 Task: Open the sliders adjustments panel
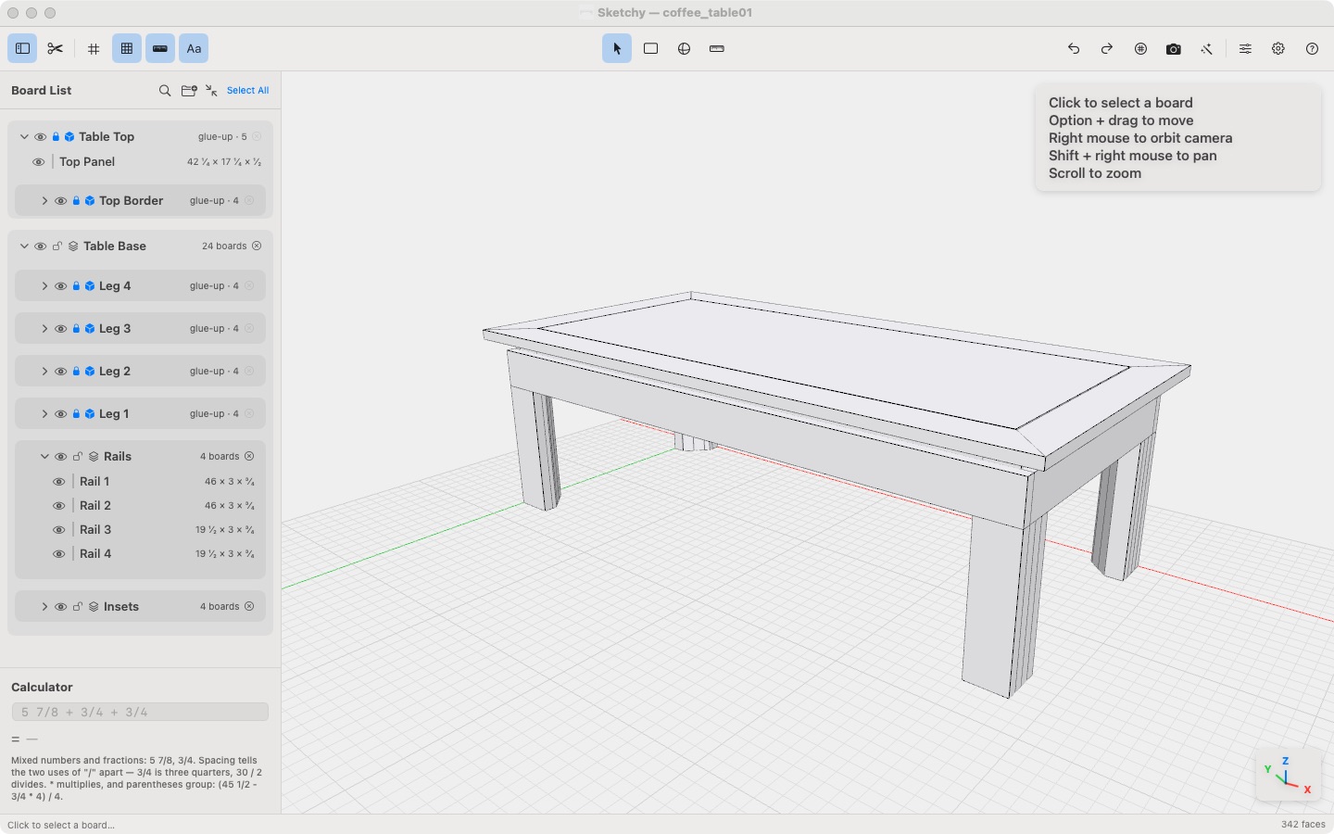(1245, 48)
